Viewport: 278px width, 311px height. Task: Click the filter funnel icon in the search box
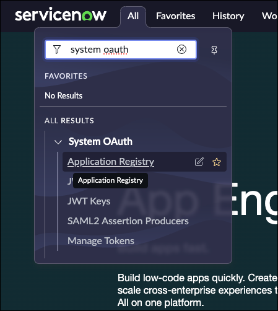tap(57, 50)
